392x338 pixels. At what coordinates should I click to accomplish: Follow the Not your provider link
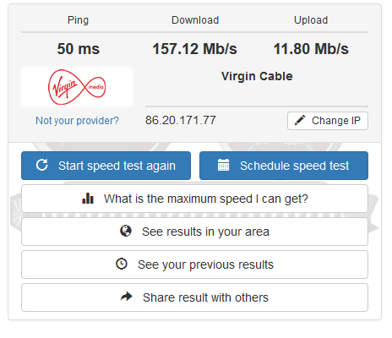pyautogui.click(x=77, y=121)
